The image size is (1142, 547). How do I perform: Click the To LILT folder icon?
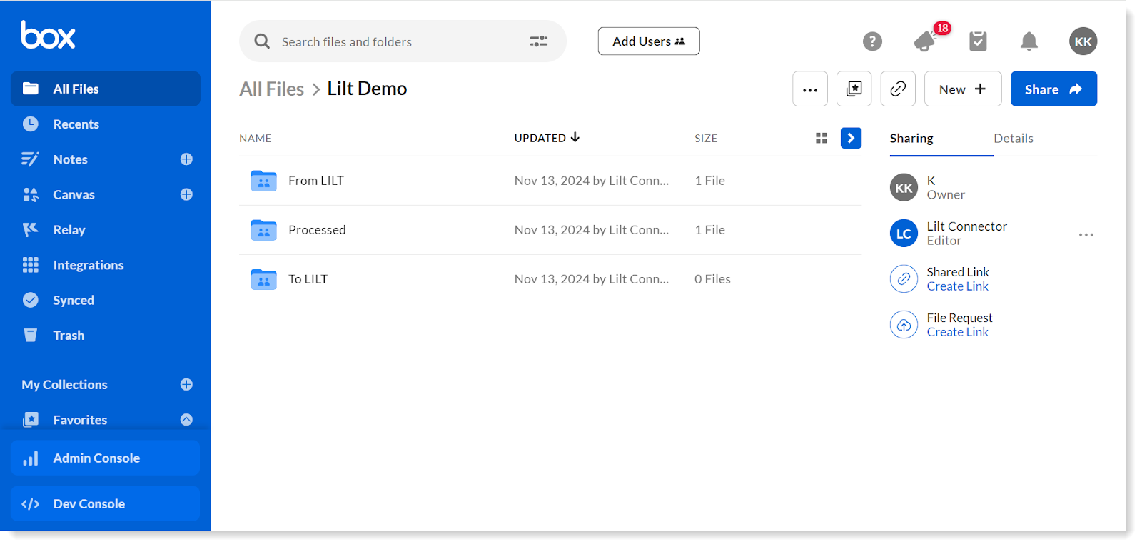(x=263, y=279)
